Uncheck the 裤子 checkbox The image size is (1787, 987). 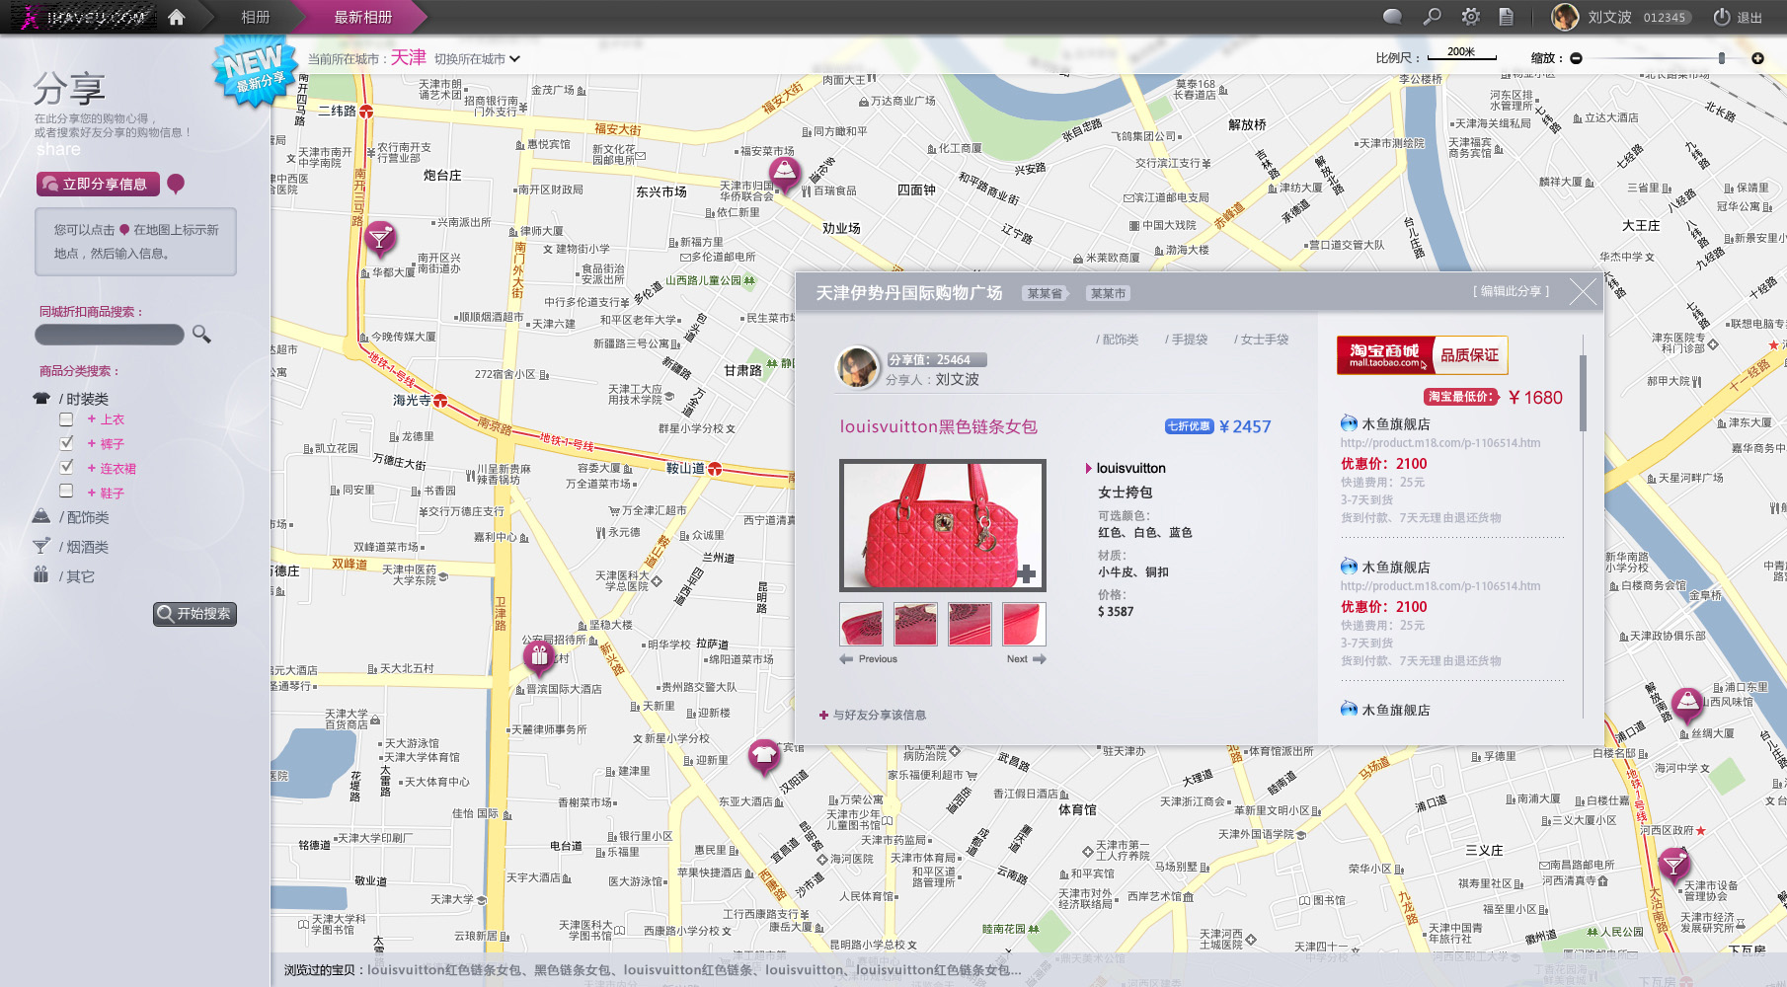point(66,443)
